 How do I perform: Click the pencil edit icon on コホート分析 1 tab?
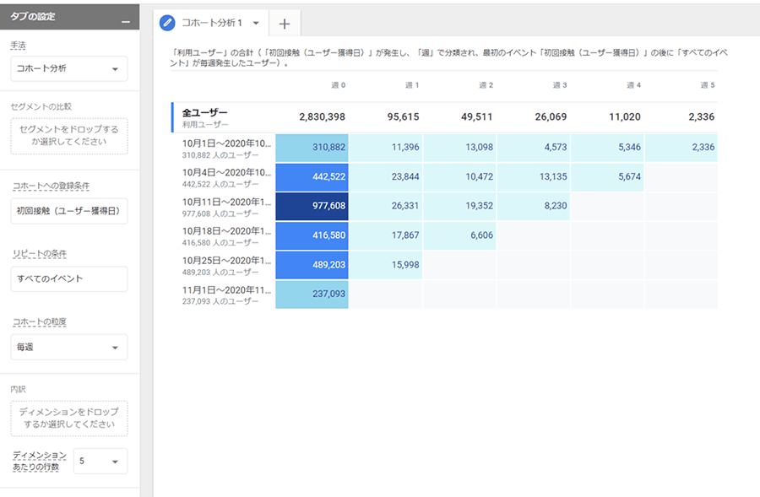167,23
